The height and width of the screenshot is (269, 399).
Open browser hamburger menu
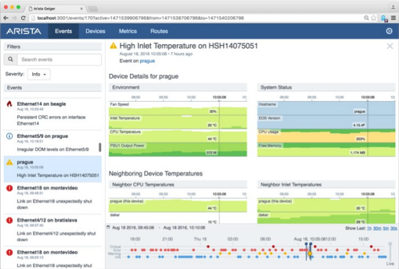coord(393,18)
